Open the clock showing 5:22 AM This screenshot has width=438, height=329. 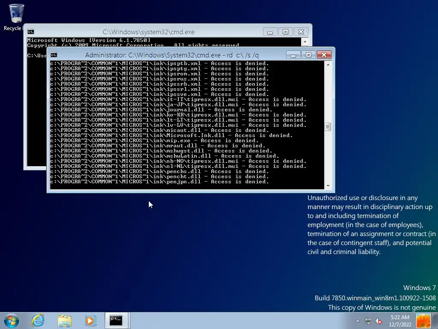pos(400,321)
